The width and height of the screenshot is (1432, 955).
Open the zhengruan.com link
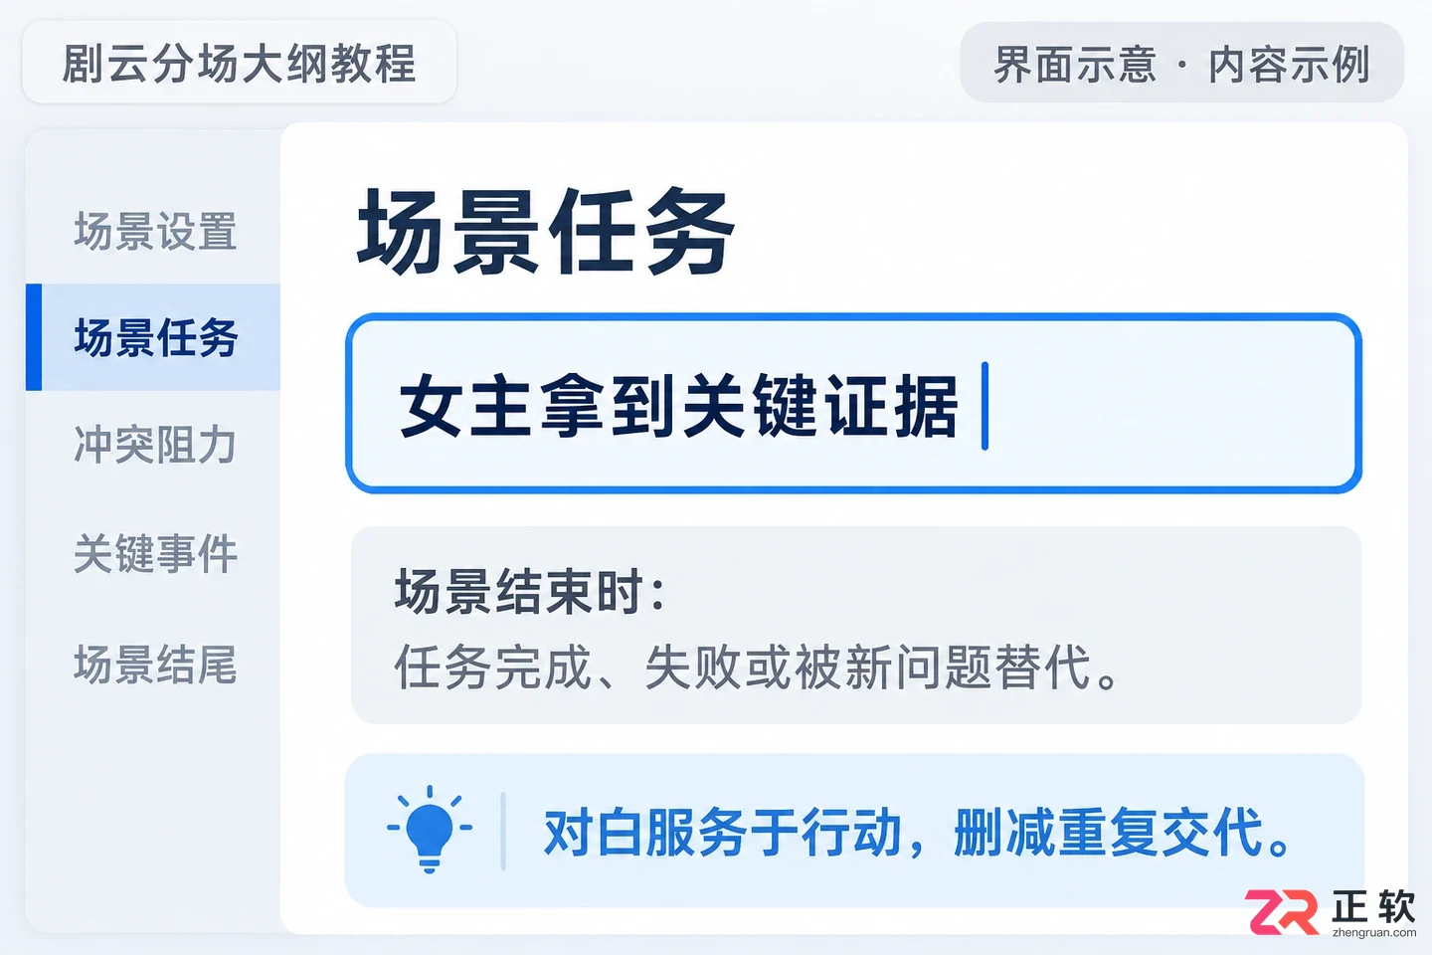1374,933
